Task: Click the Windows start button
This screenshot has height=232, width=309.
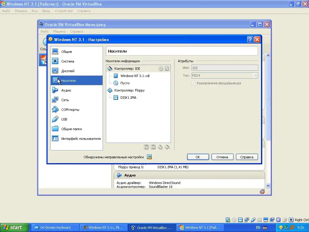Action: point(14,227)
